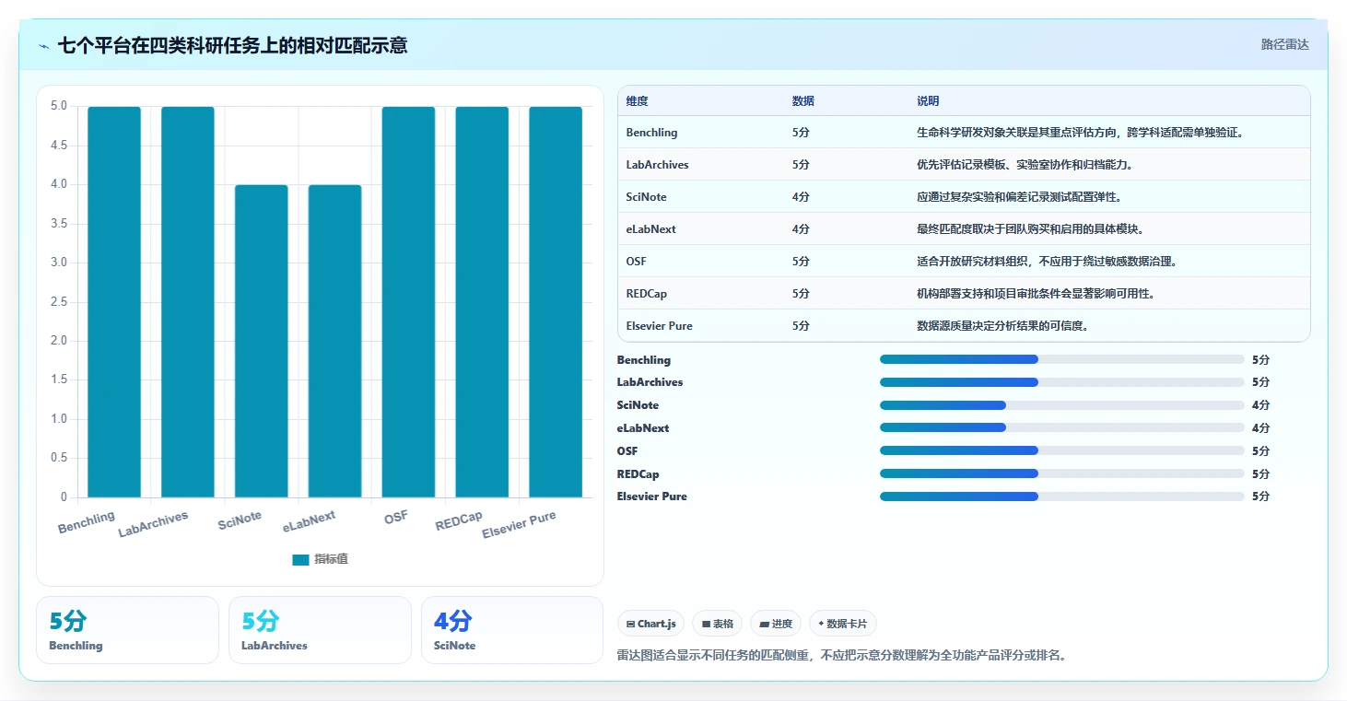
Task: Click the 说明 column header in the table
Action: coord(928,101)
